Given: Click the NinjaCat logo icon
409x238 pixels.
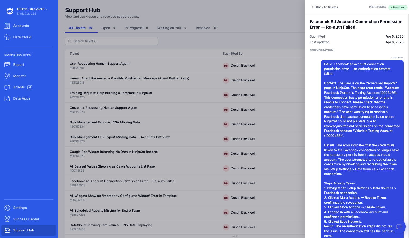Looking at the screenshot, I should (x=10, y=11).
